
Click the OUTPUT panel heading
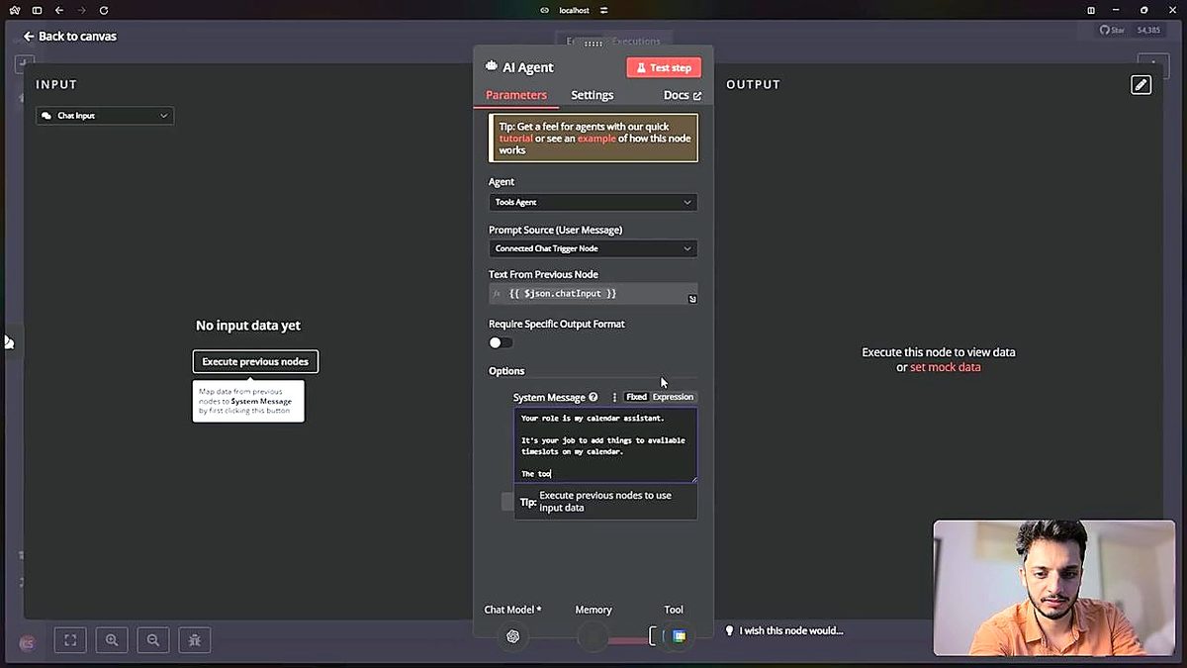click(x=754, y=85)
